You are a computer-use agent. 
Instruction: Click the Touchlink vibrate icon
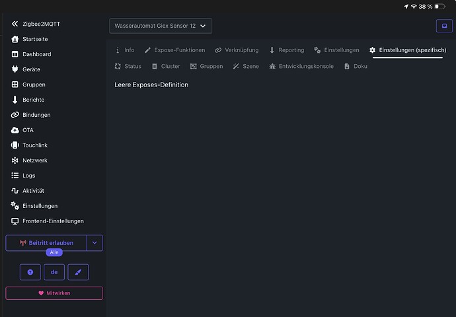[15, 145]
